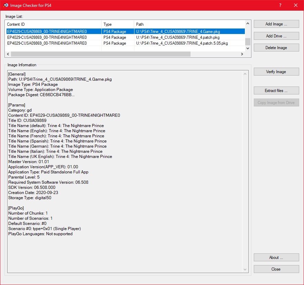Click the Parental Level: 5 line
Screen dimensions: 304x285
click(x=24, y=177)
